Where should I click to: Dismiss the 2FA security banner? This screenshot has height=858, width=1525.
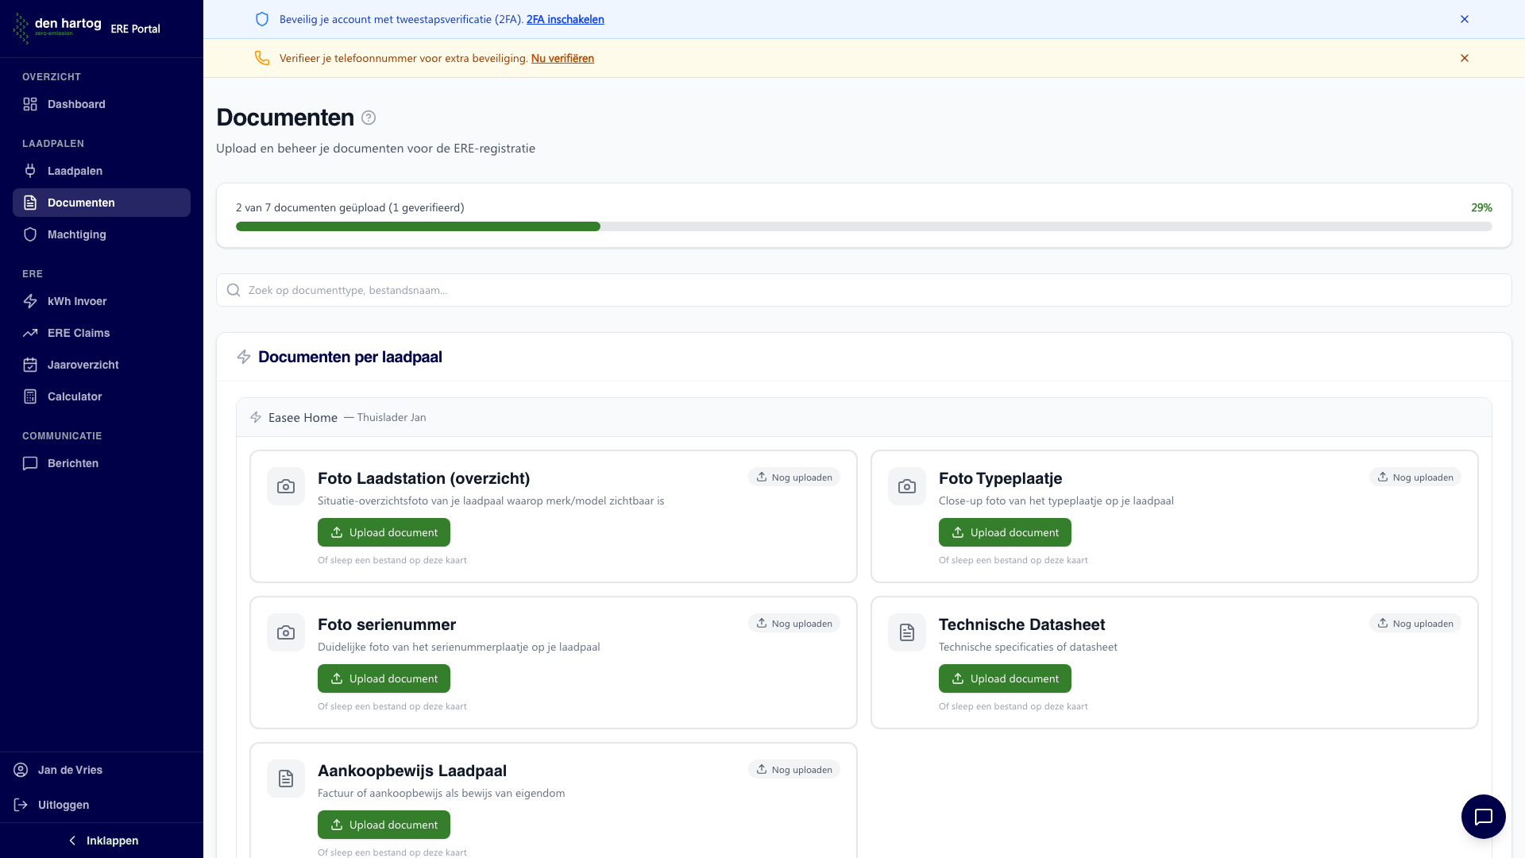(1465, 19)
